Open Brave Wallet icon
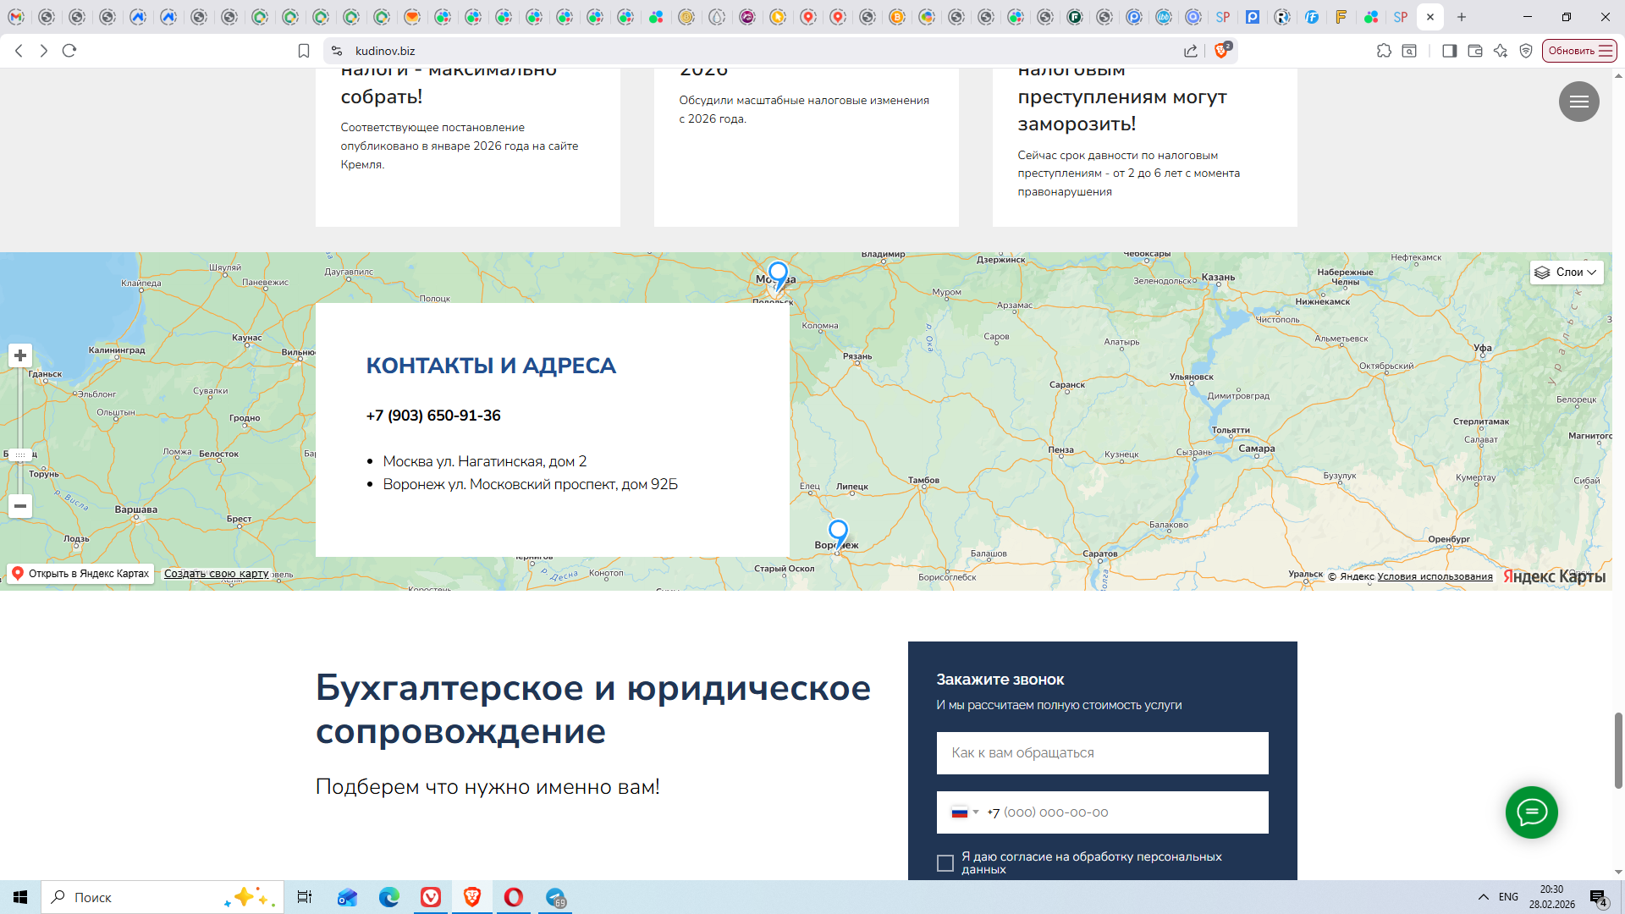The image size is (1625, 914). [1474, 51]
